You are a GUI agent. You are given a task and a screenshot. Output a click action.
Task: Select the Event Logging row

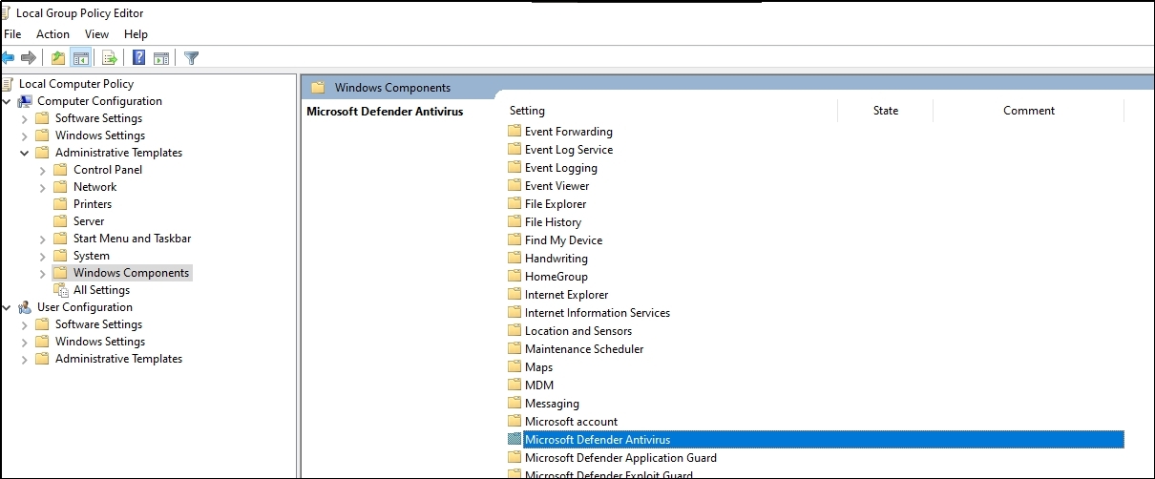click(x=561, y=168)
